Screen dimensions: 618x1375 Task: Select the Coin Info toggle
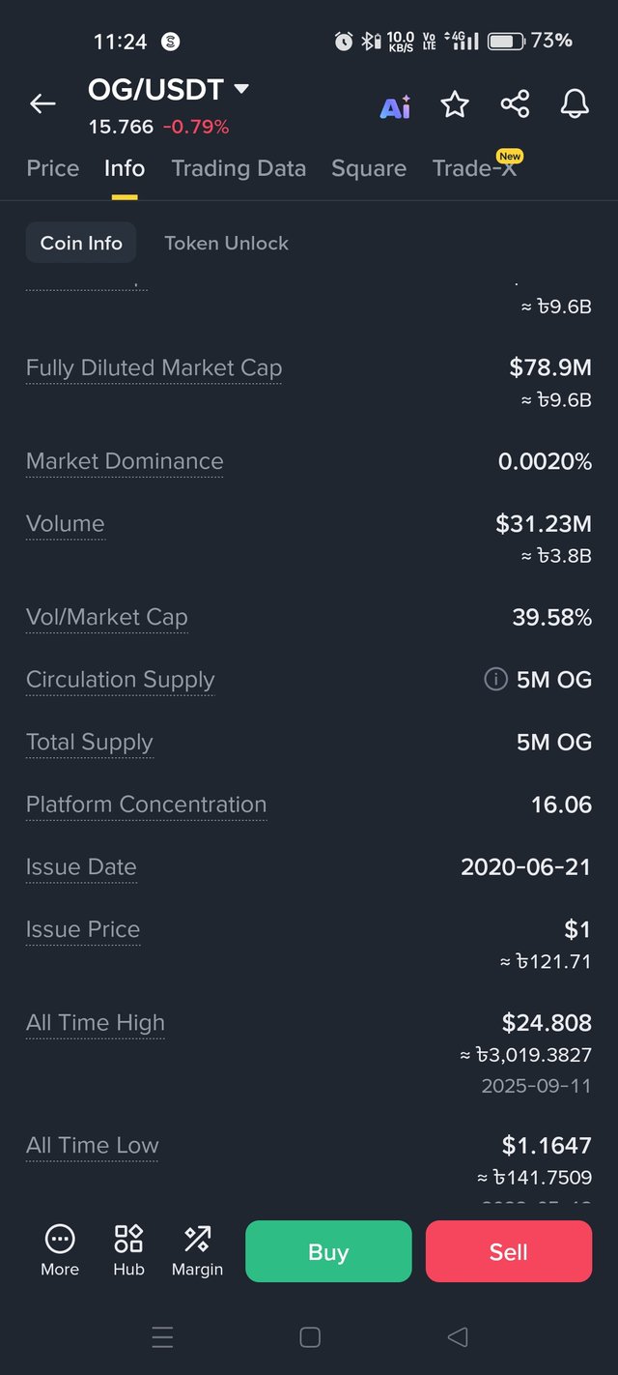click(81, 244)
